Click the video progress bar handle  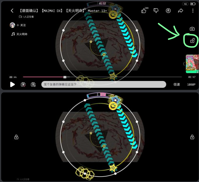tap(65, 77)
